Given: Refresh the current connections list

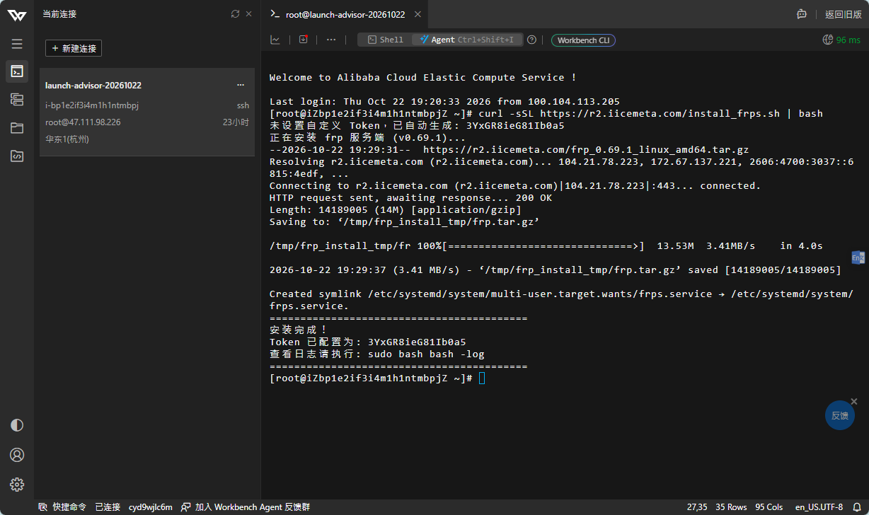Looking at the screenshot, I should (x=235, y=13).
